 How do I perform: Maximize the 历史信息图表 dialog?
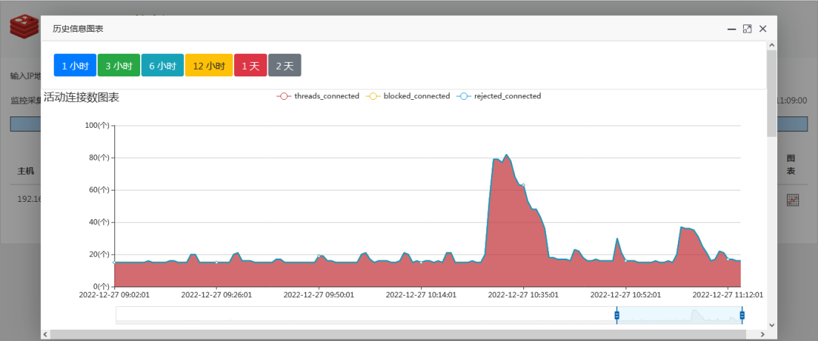[x=747, y=29]
